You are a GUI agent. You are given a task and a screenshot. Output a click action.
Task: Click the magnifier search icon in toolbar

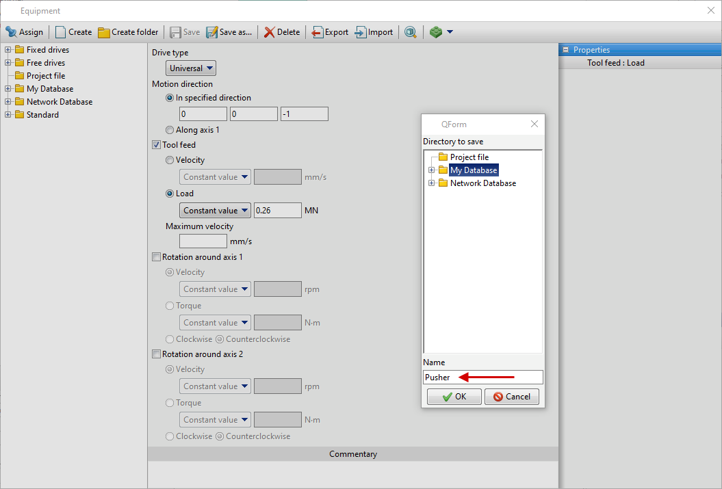pos(411,32)
